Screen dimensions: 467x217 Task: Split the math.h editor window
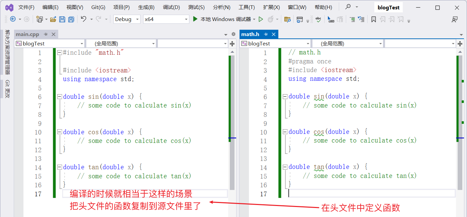460,44
